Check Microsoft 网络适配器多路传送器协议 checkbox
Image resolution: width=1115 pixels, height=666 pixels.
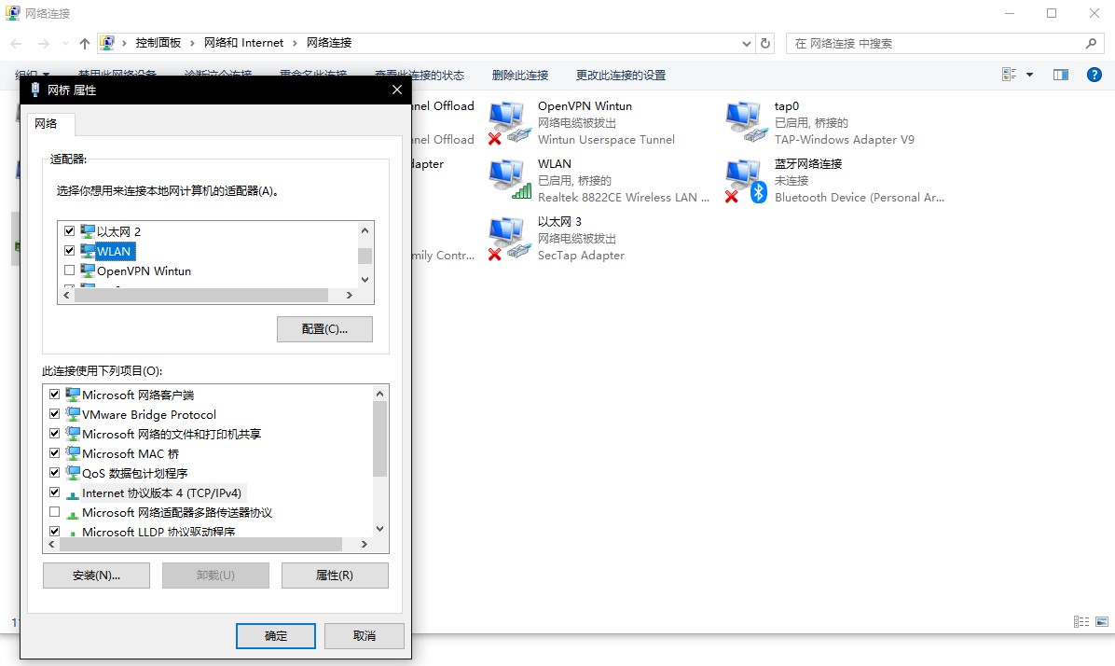tap(55, 512)
